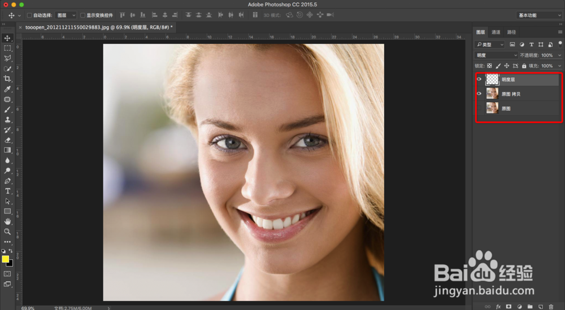Select the Path Selection tool

pos(7,201)
